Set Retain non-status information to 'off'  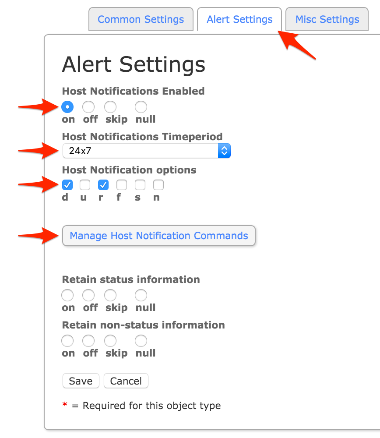[x=88, y=341]
